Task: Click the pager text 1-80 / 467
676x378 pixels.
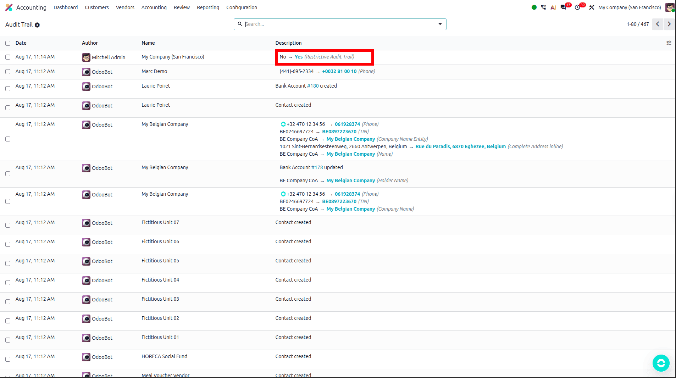Action: [x=638, y=24]
